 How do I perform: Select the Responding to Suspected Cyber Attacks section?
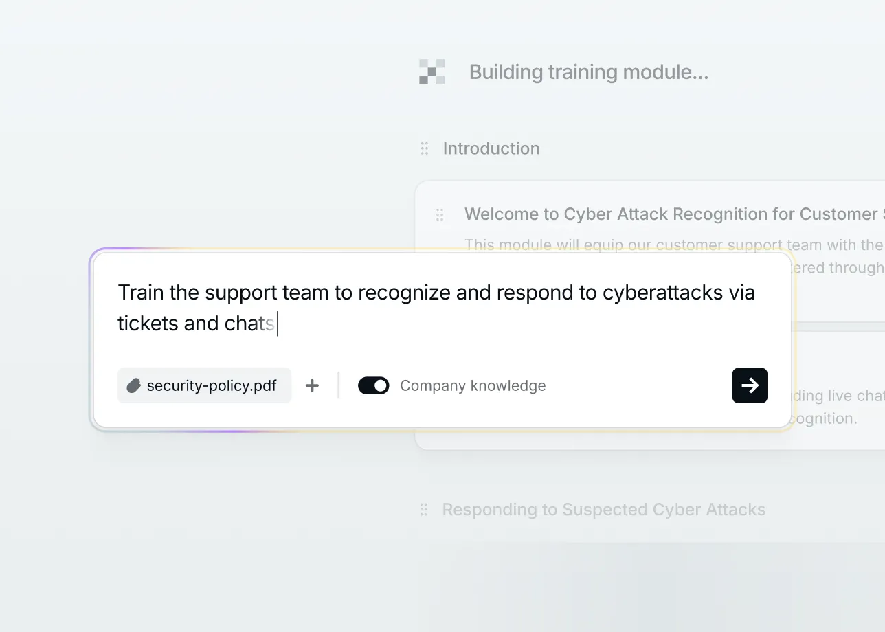click(603, 510)
